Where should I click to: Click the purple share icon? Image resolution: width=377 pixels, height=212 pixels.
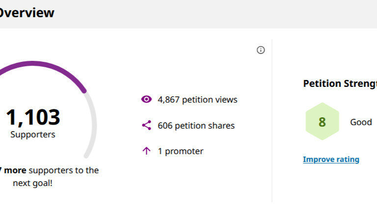146,125
